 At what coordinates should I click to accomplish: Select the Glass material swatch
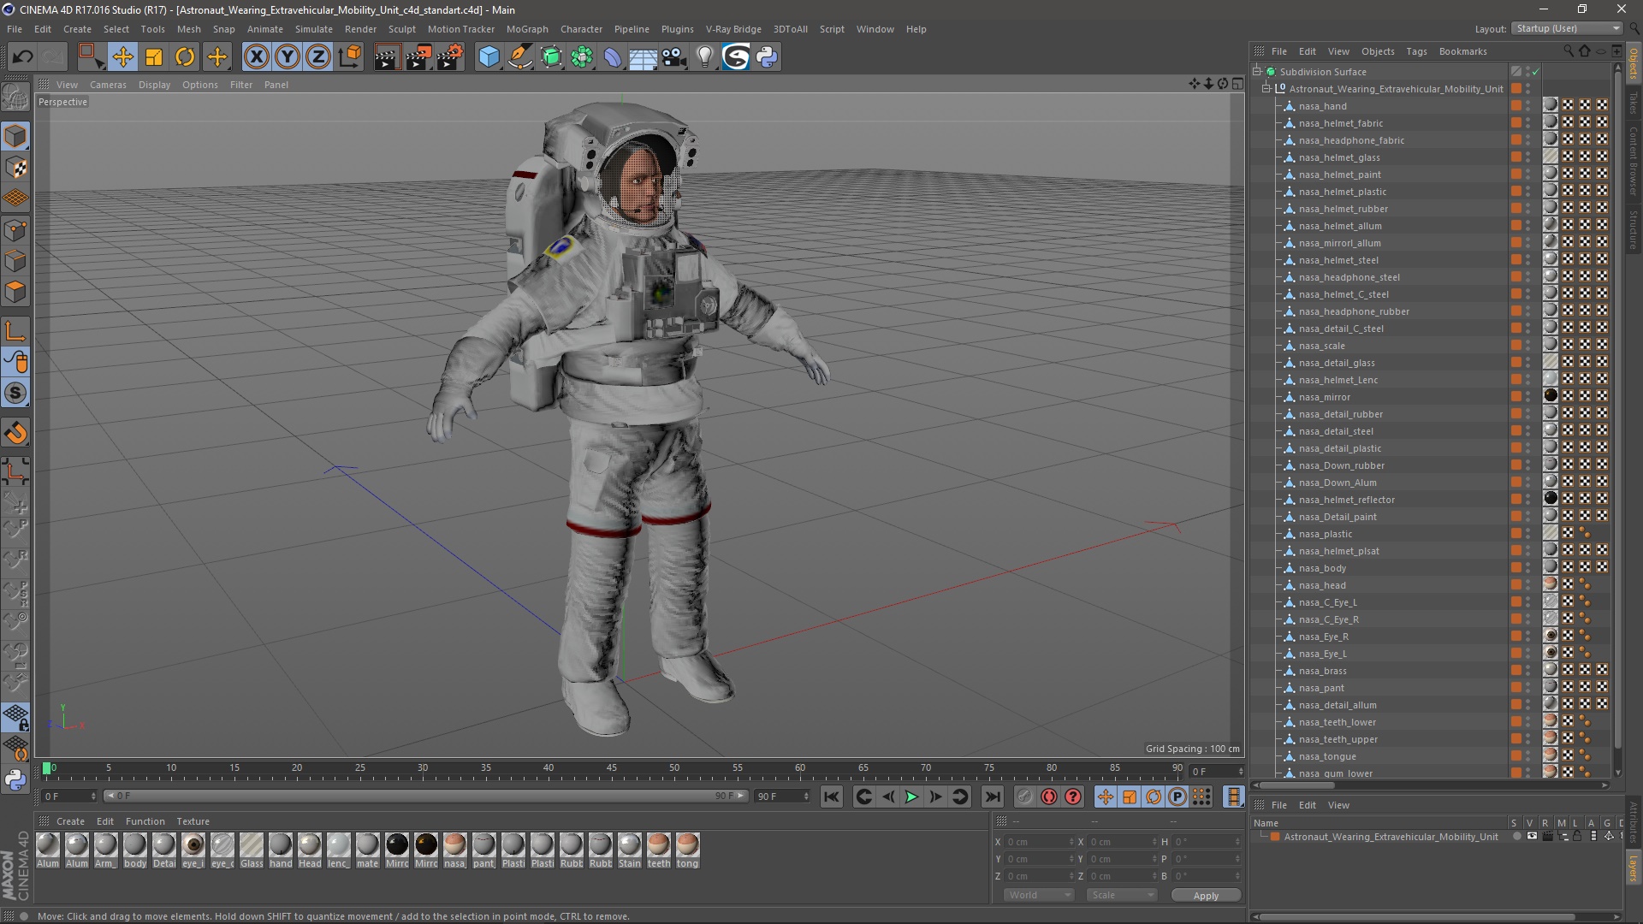tap(252, 845)
